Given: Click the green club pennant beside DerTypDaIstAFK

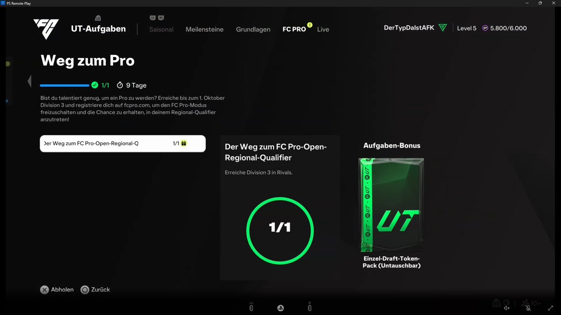Looking at the screenshot, I should click(x=442, y=28).
